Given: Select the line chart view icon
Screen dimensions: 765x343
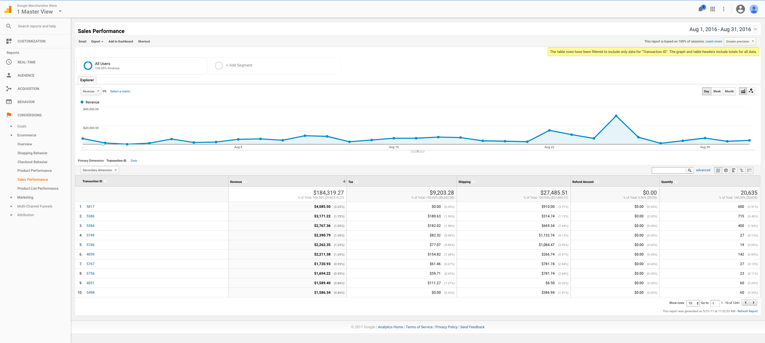Looking at the screenshot, I should 743,91.
